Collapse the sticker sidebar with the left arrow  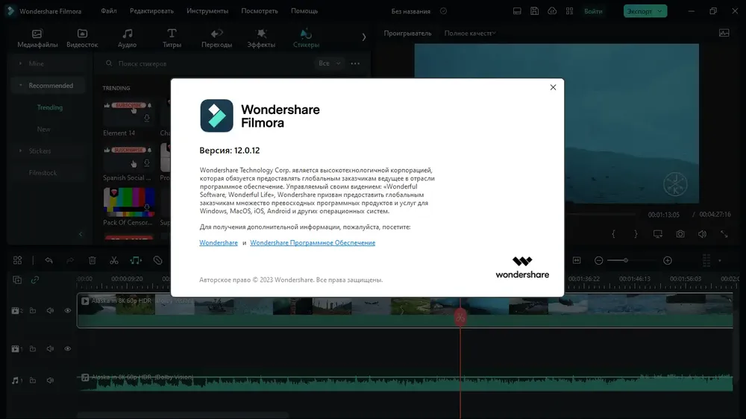81,234
